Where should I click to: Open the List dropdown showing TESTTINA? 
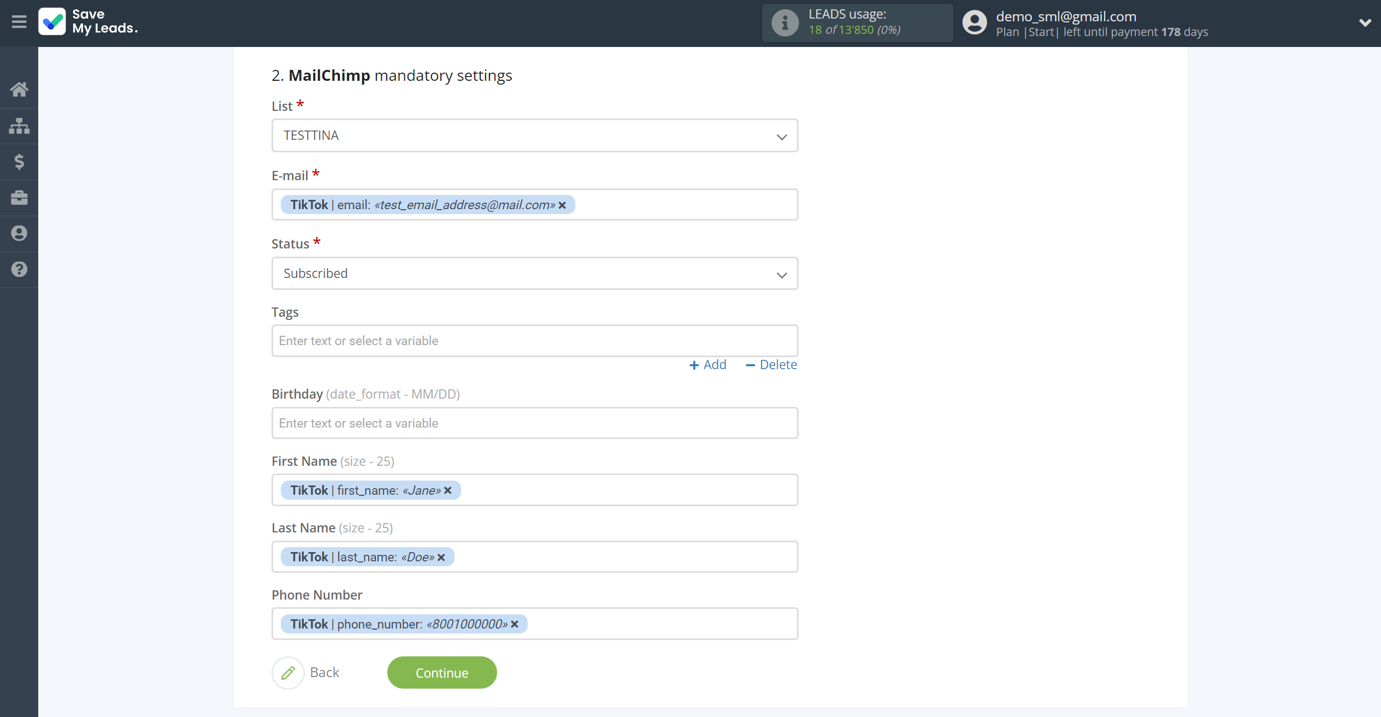(535, 135)
